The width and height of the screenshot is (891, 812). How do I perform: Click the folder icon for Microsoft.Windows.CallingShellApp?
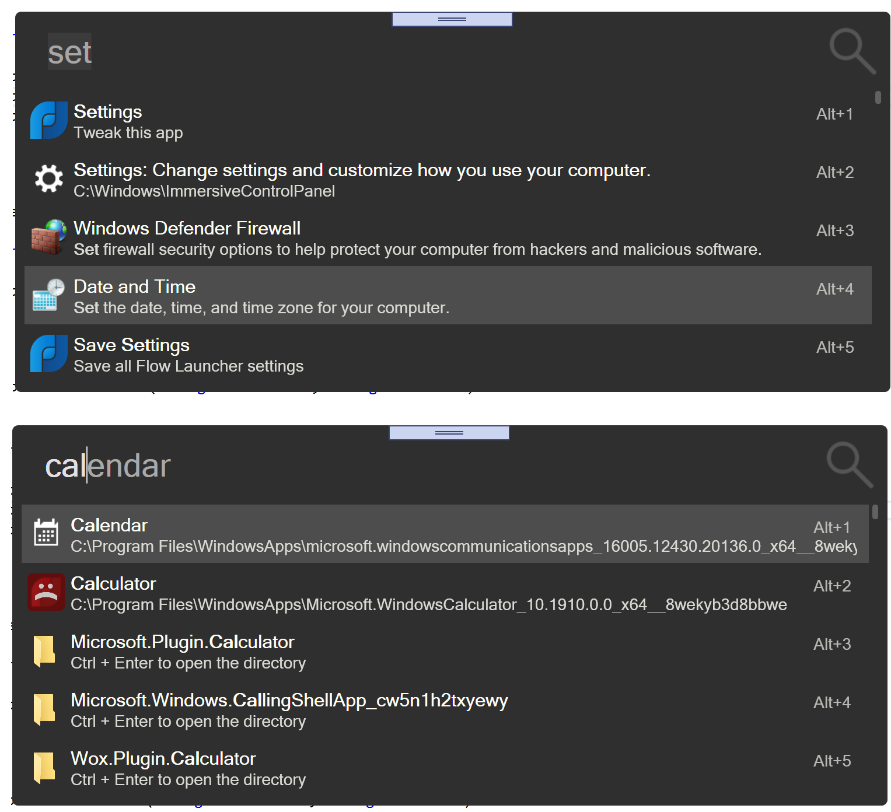(x=44, y=709)
